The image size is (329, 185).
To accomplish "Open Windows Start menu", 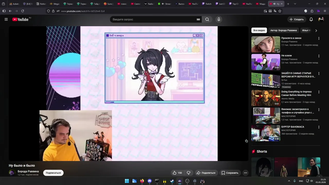I will [127, 181].
